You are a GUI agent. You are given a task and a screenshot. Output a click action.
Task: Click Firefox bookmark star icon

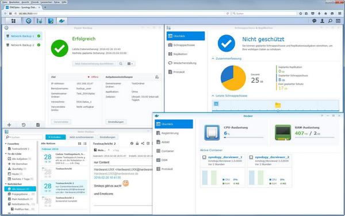301,13
